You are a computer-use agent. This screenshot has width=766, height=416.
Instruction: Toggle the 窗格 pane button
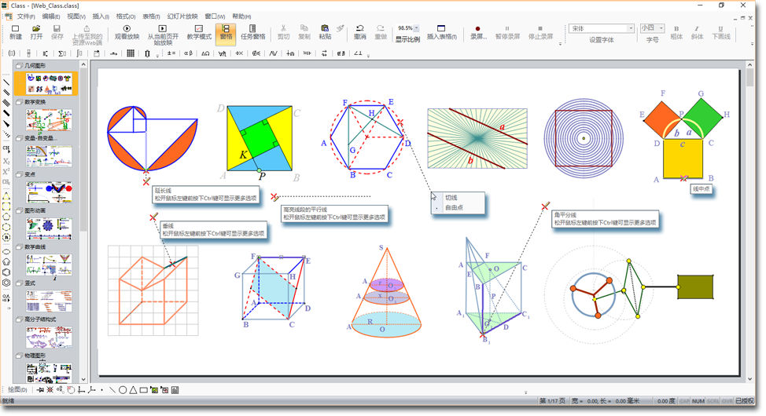tap(226, 32)
